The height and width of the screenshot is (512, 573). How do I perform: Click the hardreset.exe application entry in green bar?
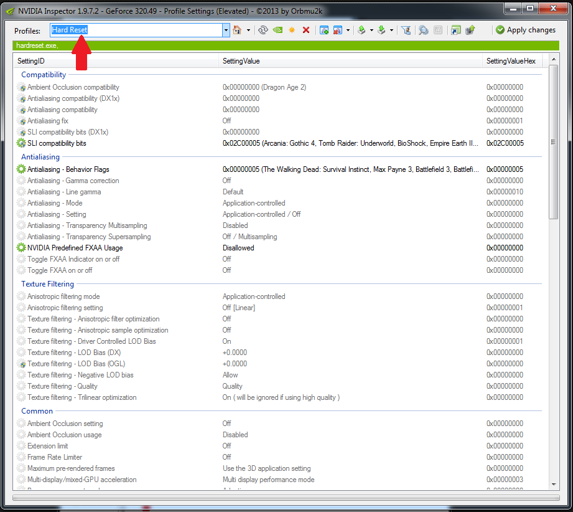(37, 45)
